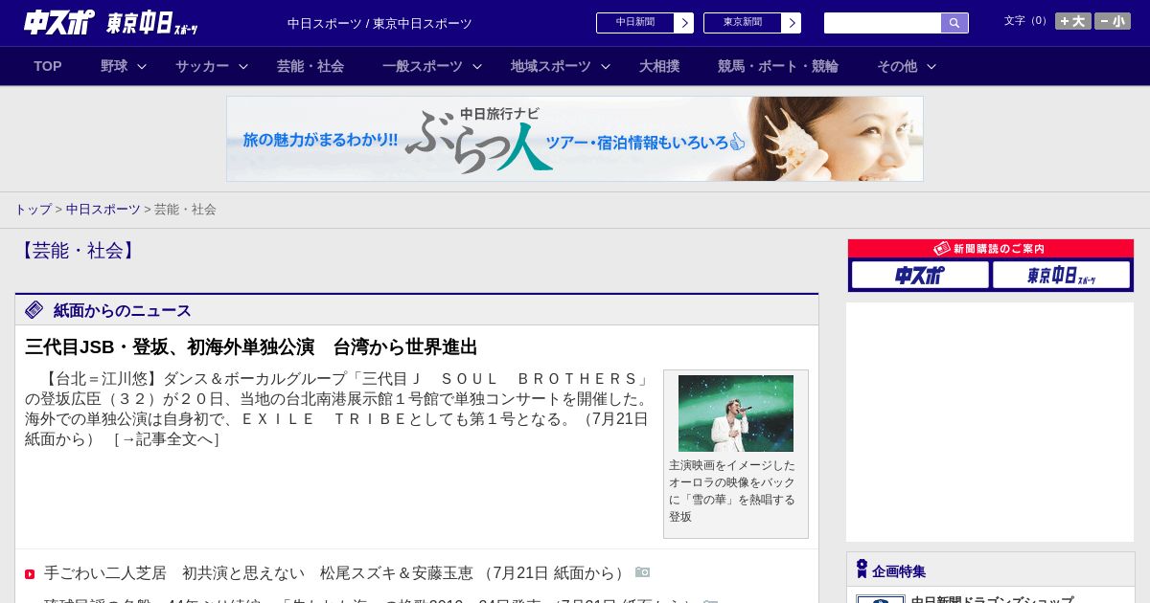Open the 一般スポーツ menu
This screenshot has width=1150, height=603.
tap(423, 66)
